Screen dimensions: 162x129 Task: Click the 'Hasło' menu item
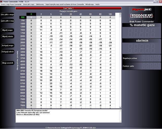(97, 5)
